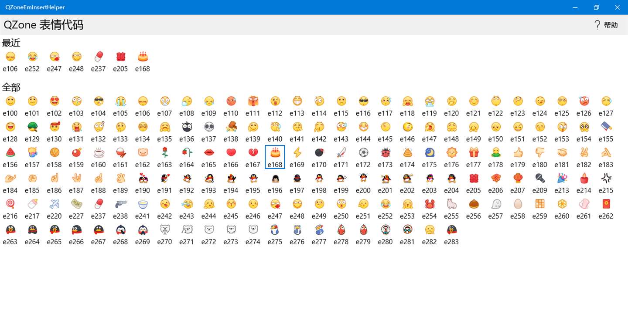This screenshot has width=628, height=334.
Task: Click the e140 code label
Action: point(275,139)
